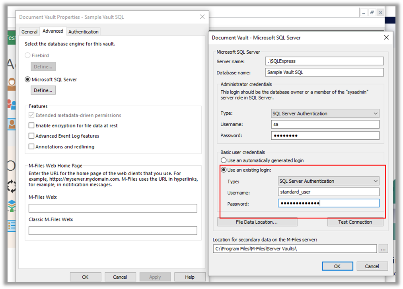Switch to the Advanced tab
The image size is (403, 289).
[53, 31]
